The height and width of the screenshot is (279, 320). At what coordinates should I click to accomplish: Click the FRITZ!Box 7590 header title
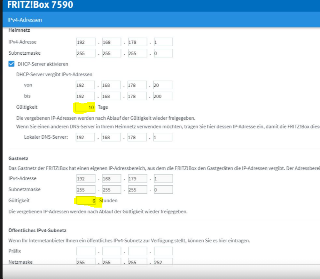pyautogui.click(x=40, y=5)
